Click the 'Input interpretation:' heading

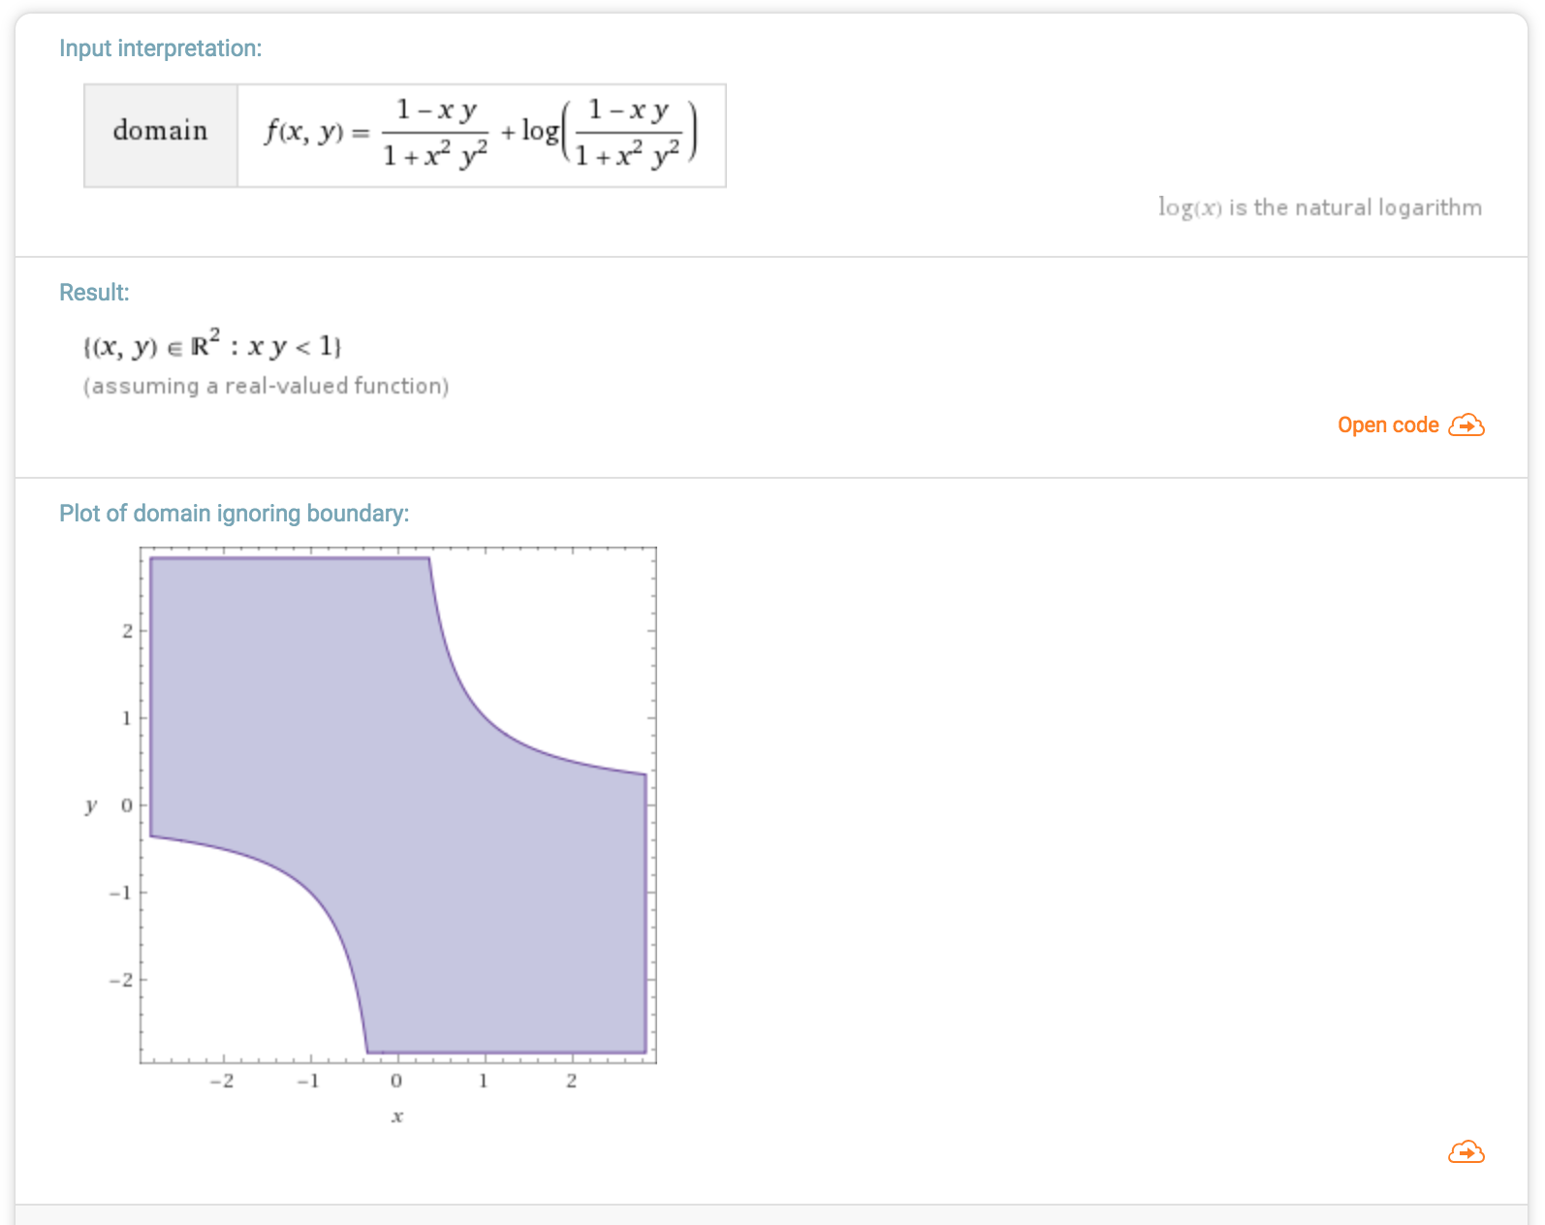pyautogui.click(x=161, y=48)
